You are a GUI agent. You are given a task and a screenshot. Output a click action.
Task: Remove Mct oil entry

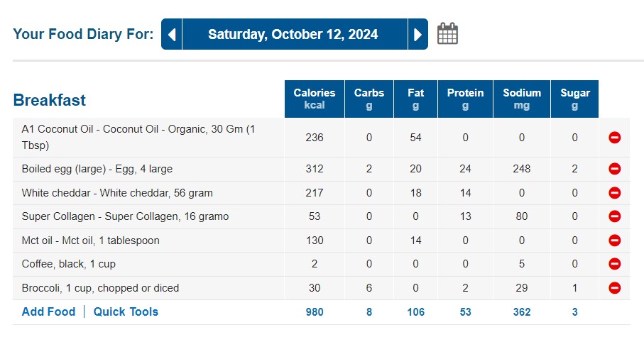point(615,241)
